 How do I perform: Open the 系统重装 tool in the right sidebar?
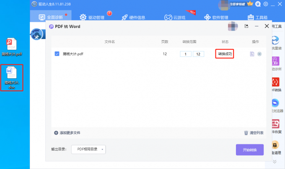276,41
